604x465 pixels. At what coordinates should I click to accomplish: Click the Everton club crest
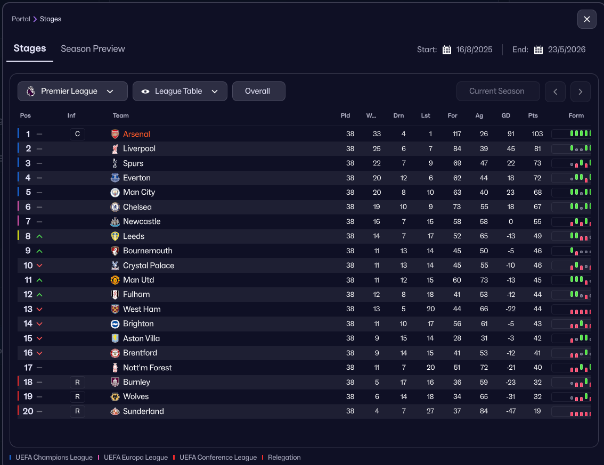click(115, 178)
